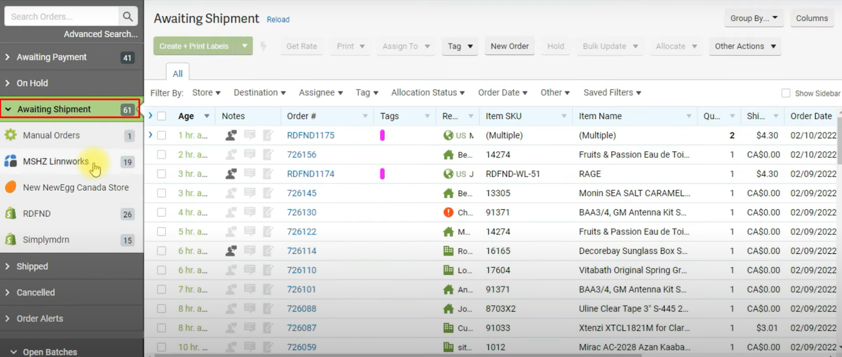This screenshot has height=357, width=842.
Task: Click the assignee icon for order RDFND1175
Action: tap(231, 135)
